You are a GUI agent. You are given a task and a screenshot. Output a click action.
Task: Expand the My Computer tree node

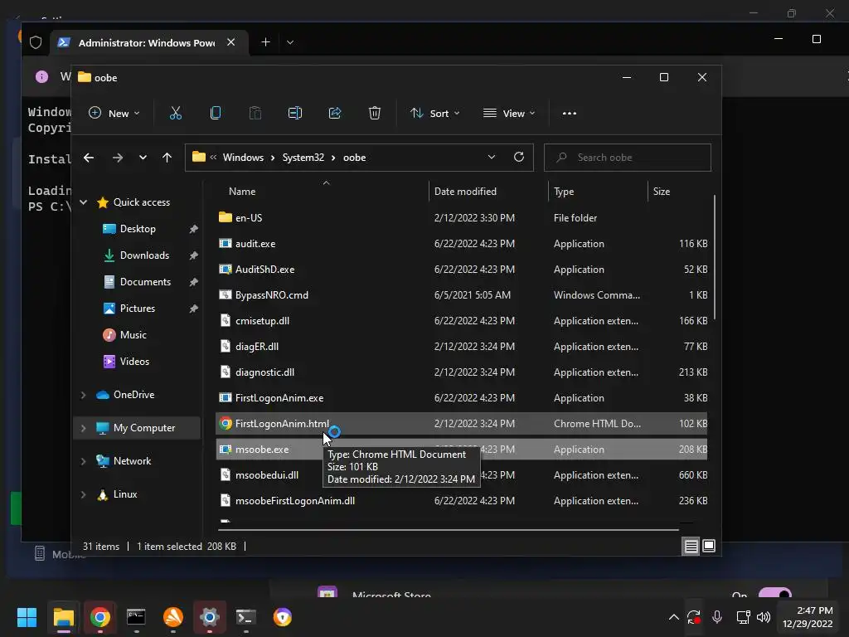coord(84,428)
